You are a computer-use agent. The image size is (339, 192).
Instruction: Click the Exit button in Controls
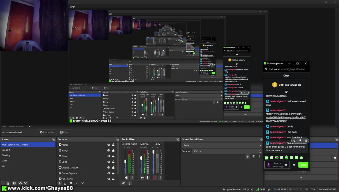(301, 178)
